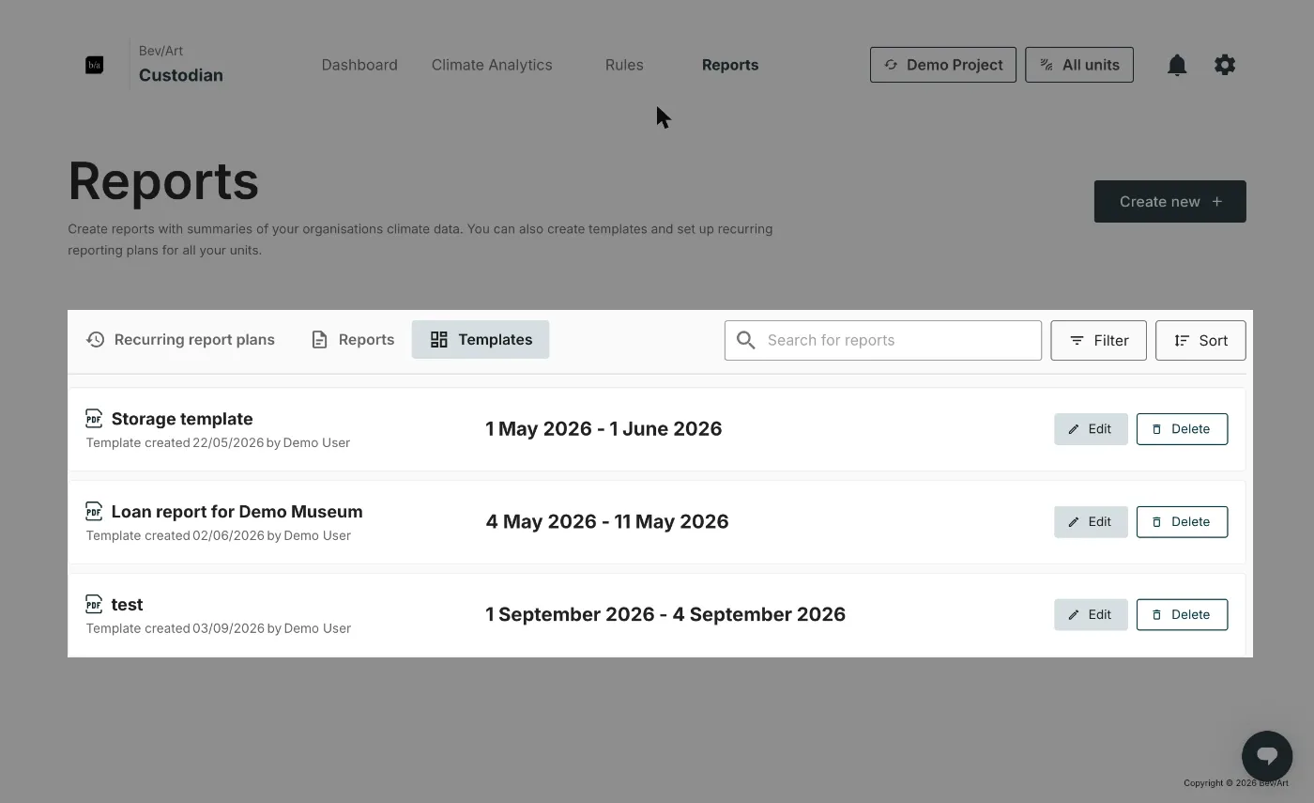This screenshot has width=1314, height=803.
Task: Switch to Recurring report plans tab
Action: [180, 339]
